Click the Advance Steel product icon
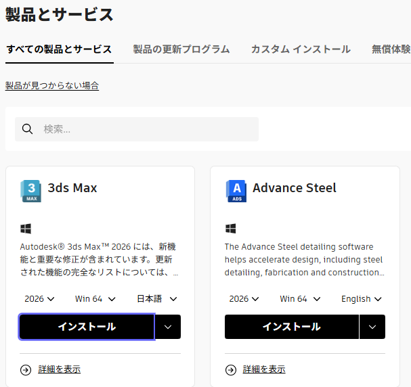The height and width of the screenshot is (387, 411). pyautogui.click(x=236, y=191)
